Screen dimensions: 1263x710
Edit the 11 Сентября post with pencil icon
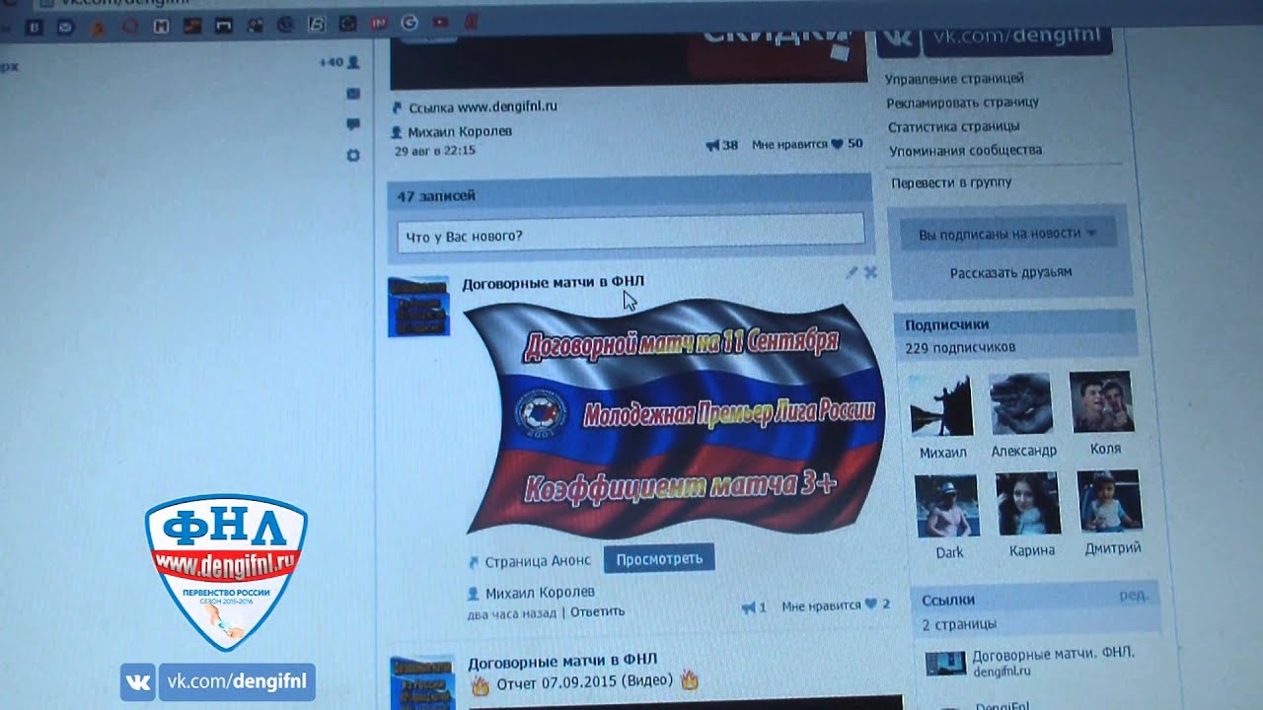pos(852,272)
